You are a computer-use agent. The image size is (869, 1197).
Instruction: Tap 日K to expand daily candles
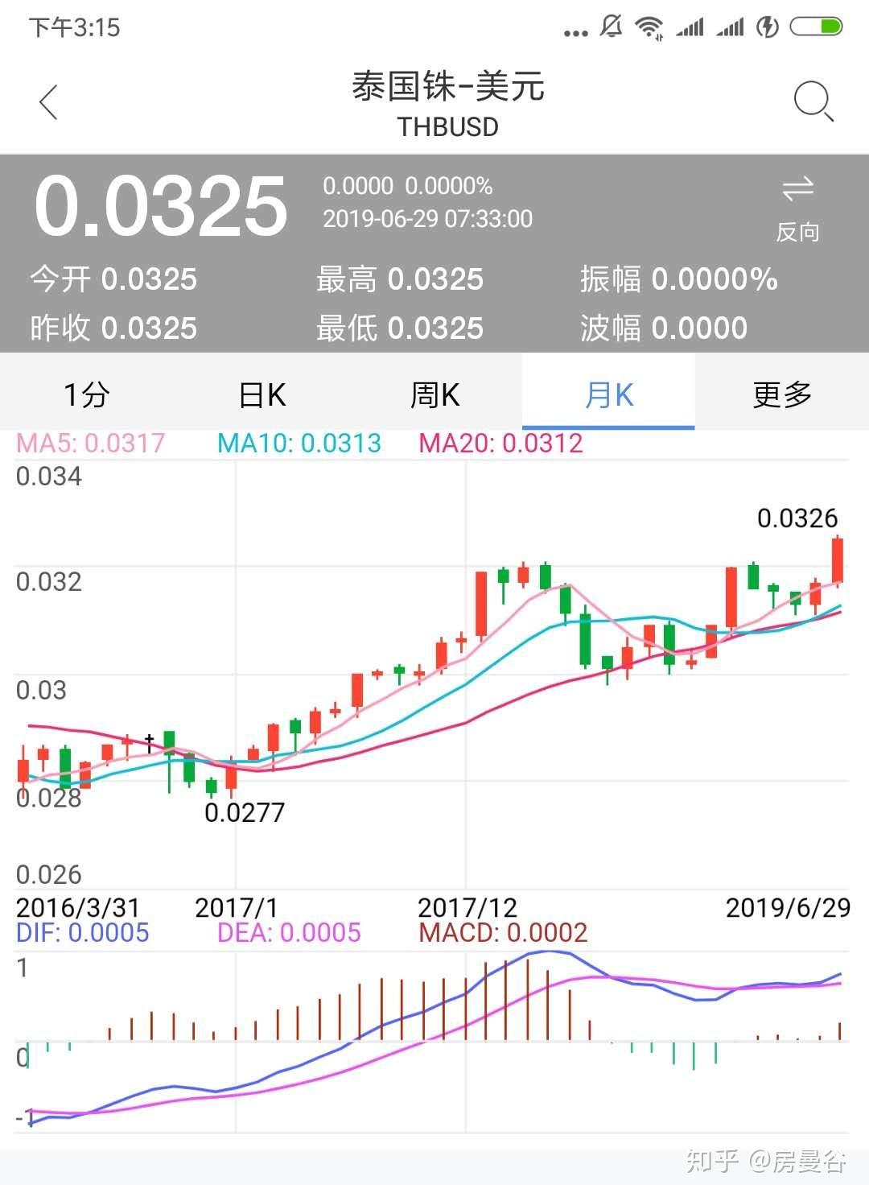click(260, 394)
